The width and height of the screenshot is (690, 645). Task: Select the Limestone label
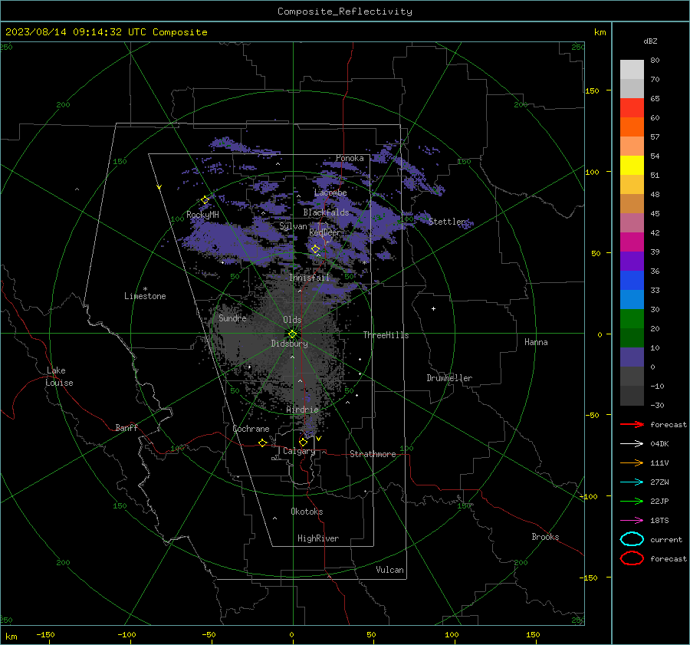tap(145, 296)
